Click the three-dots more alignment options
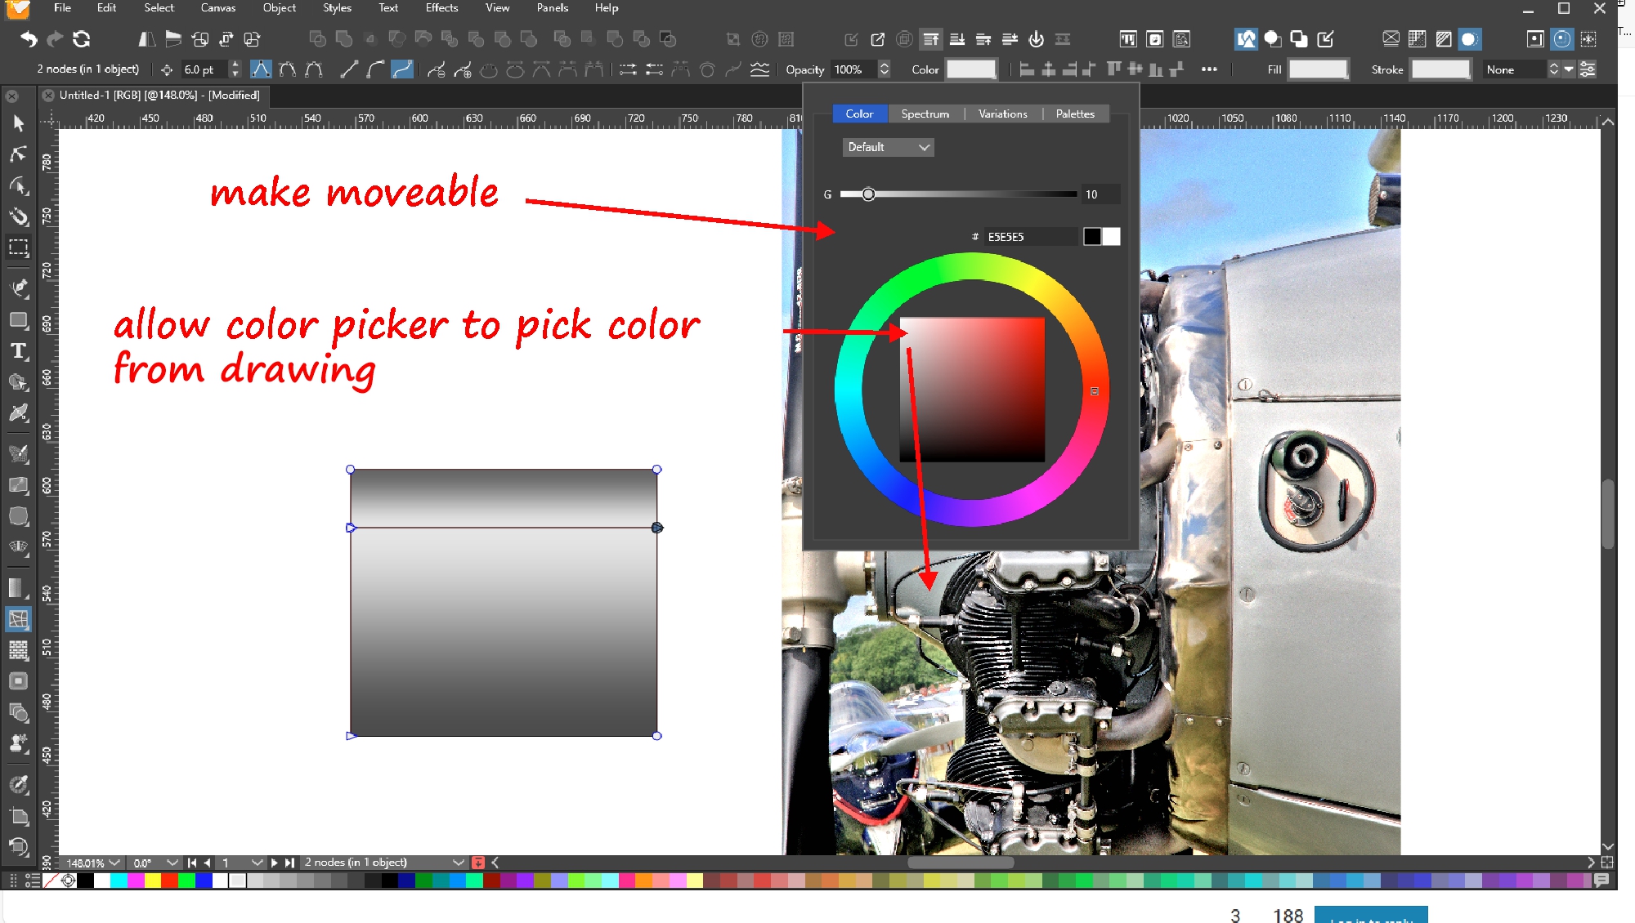The width and height of the screenshot is (1635, 923). (1209, 69)
